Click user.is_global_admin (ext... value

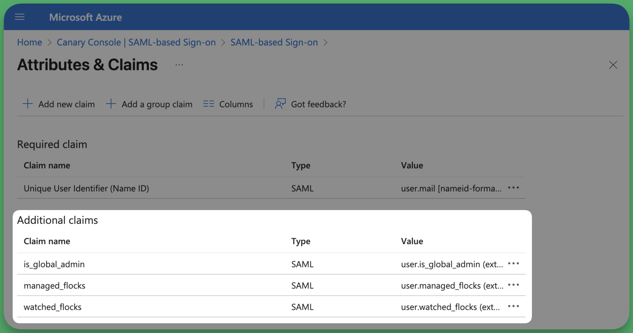(x=452, y=264)
